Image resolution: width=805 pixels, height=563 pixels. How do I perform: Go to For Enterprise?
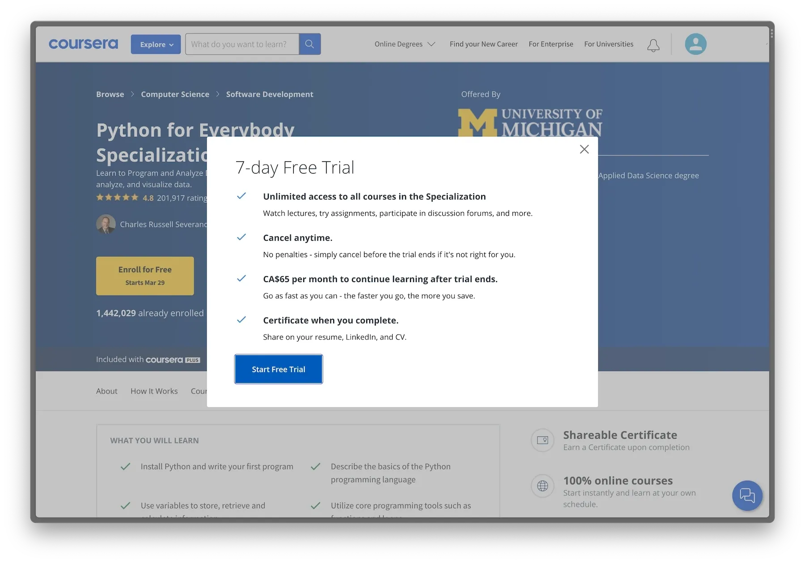pos(551,44)
